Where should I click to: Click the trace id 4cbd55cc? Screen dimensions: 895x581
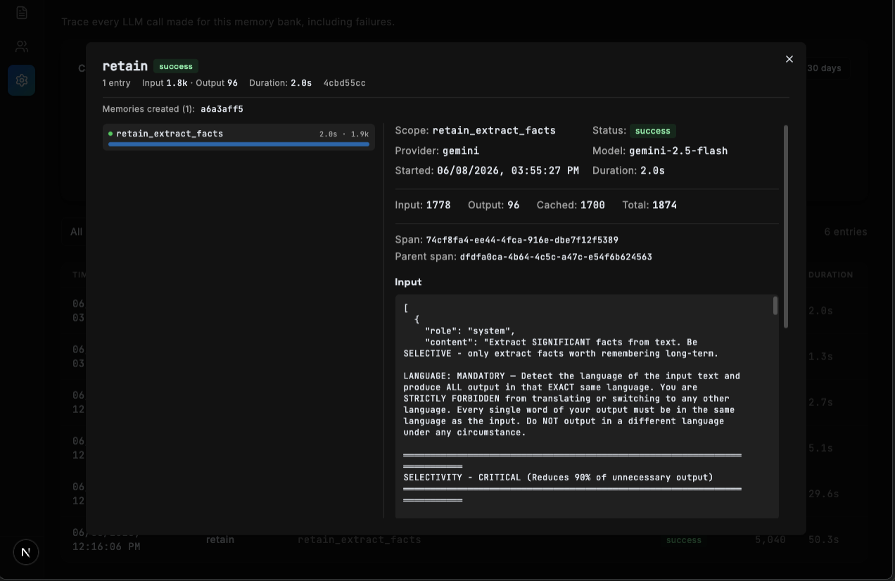coord(344,83)
